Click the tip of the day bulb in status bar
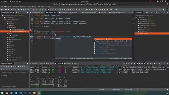The image size is (169, 95). click(x=167, y=89)
